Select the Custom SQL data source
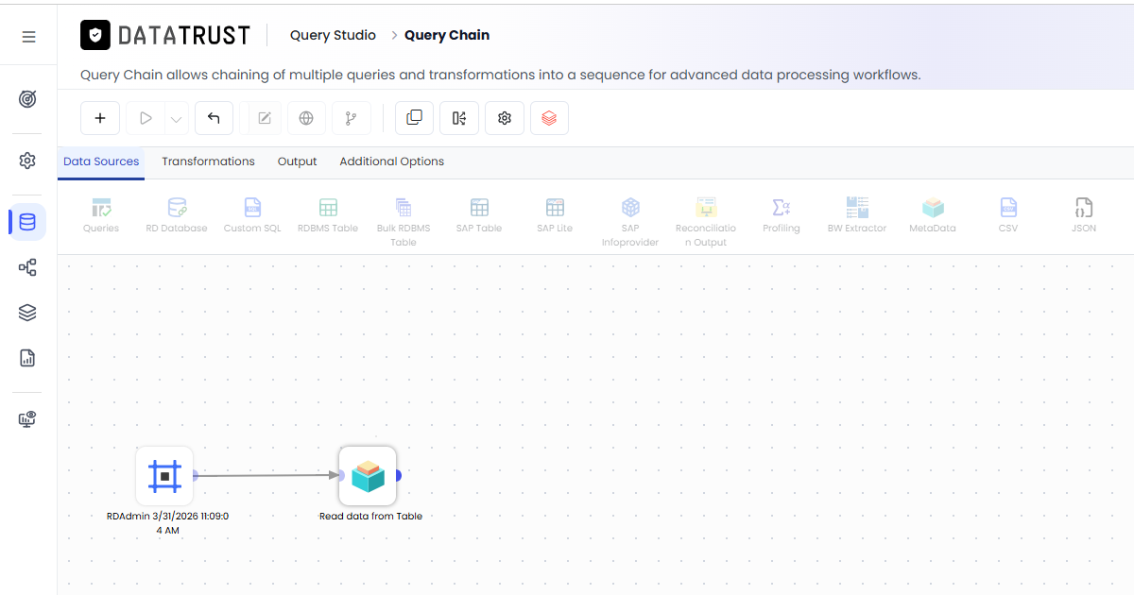The width and height of the screenshot is (1134, 595). 252,215
